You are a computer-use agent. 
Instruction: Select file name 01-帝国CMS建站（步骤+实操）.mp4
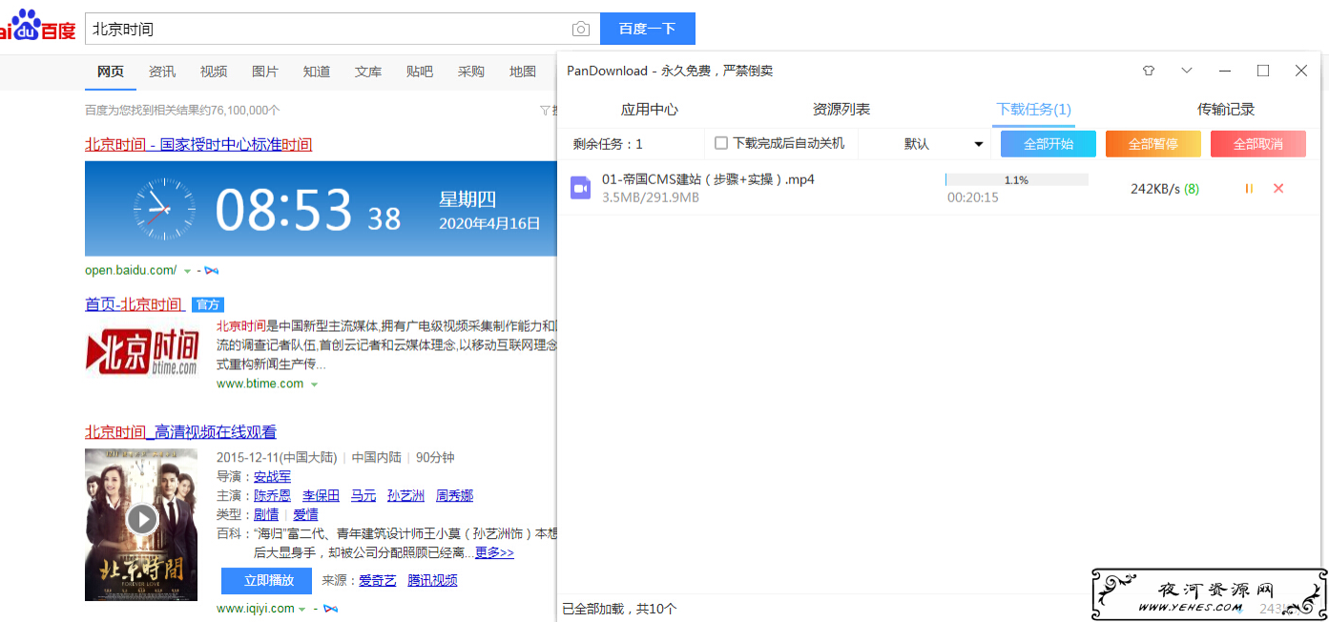pos(708,179)
